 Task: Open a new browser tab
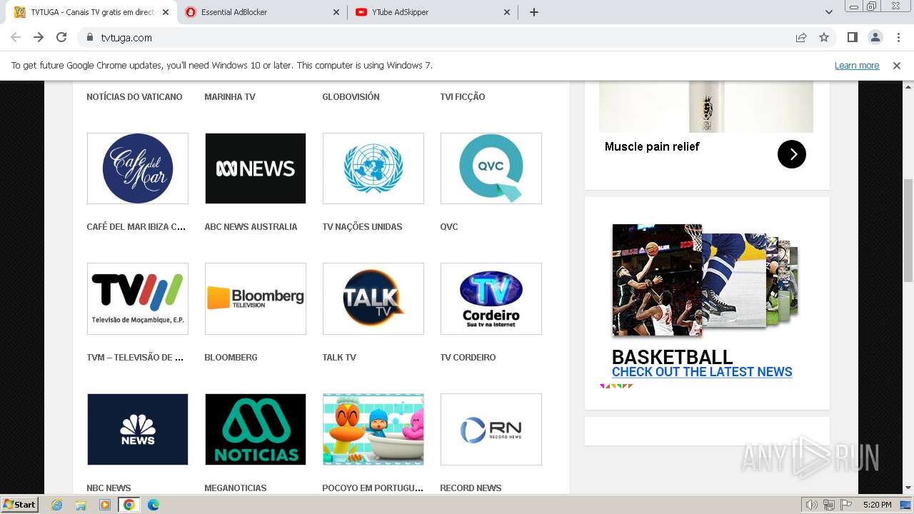tap(533, 12)
